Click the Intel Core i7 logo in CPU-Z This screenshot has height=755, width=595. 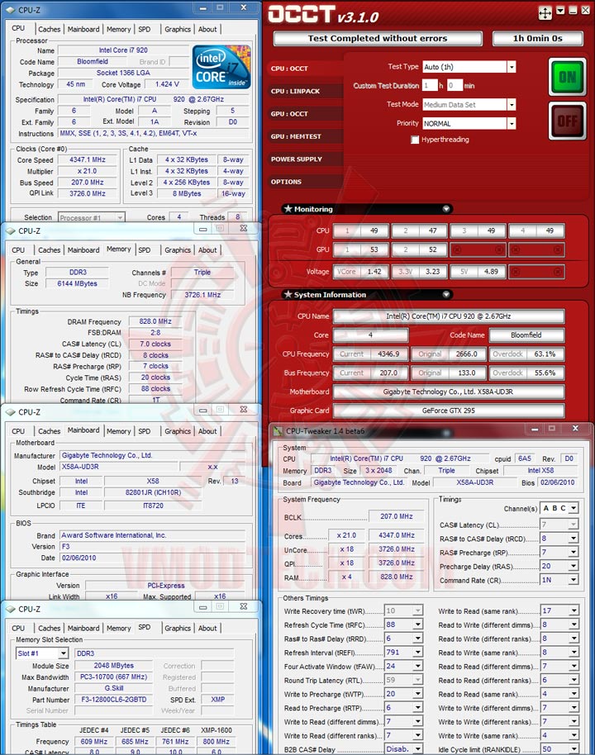[x=221, y=68]
